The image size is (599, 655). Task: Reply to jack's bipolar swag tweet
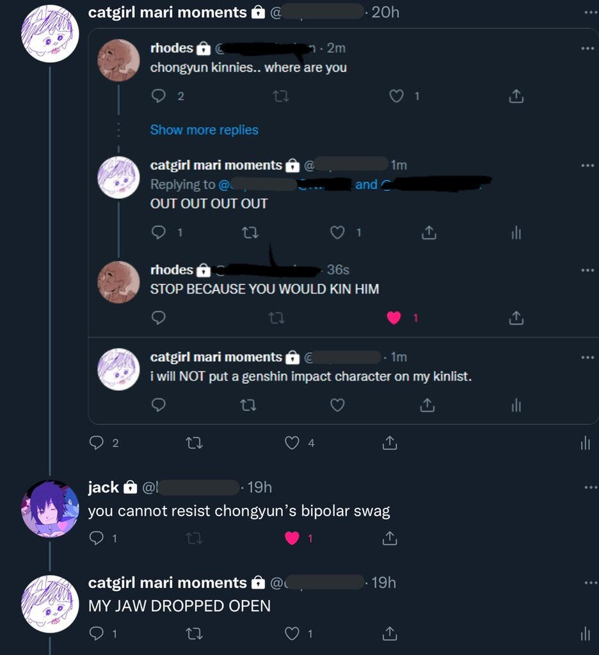tap(97, 539)
